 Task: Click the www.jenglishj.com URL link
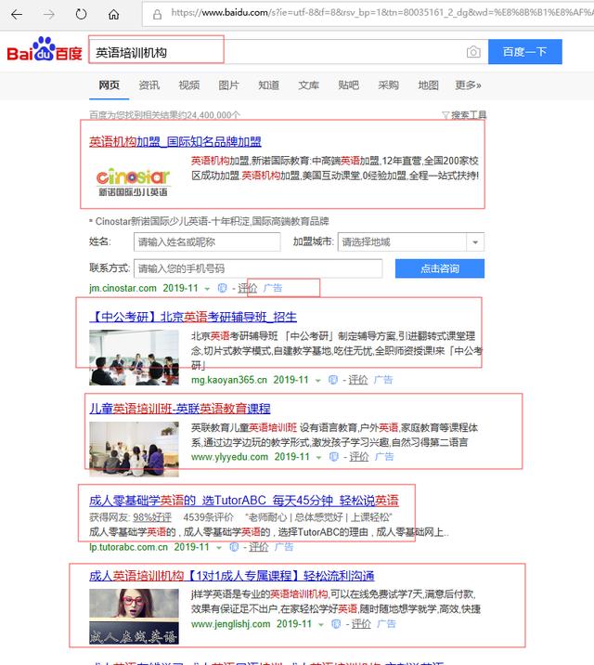click(x=230, y=624)
